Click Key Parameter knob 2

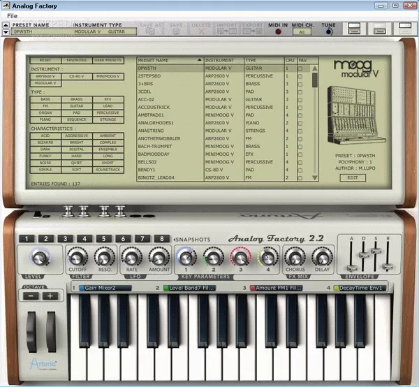coord(214,257)
